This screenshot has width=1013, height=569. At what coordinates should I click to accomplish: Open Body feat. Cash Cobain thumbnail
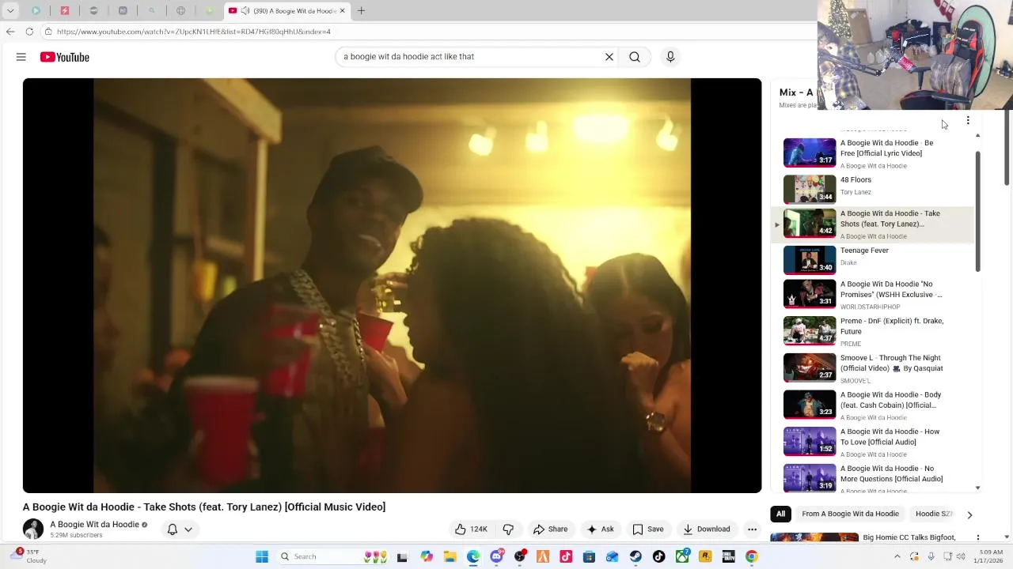point(810,405)
